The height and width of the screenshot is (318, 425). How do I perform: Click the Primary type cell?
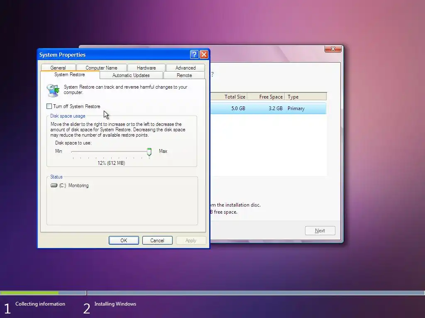click(x=296, y=108)
